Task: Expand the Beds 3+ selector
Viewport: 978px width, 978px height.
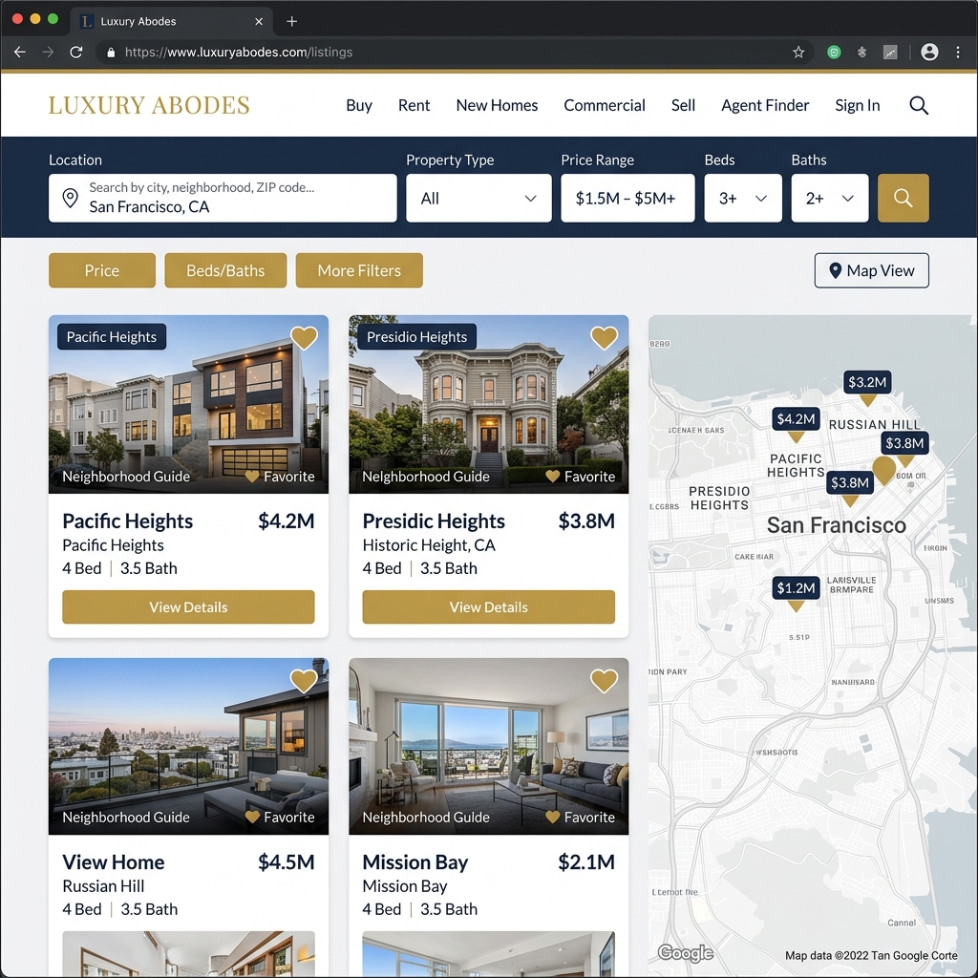Action: (743, 198)
